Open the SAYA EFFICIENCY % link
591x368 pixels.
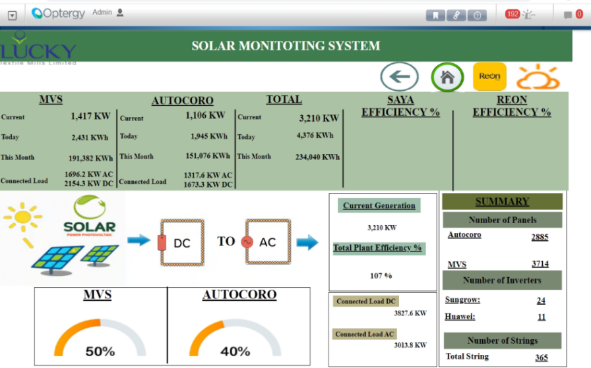pos(400,106)
